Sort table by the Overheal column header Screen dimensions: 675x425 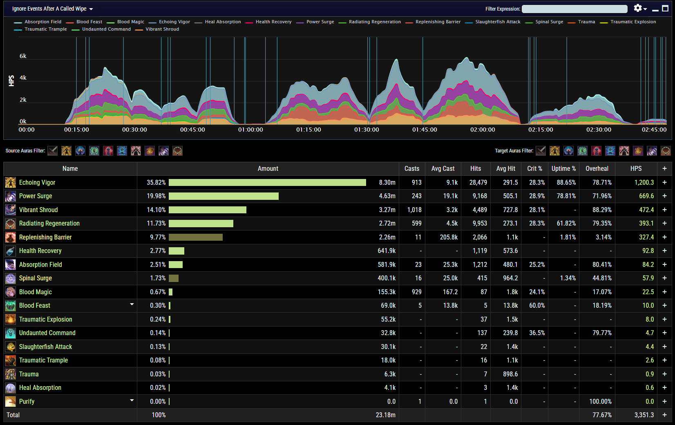[x=597, y=169]
